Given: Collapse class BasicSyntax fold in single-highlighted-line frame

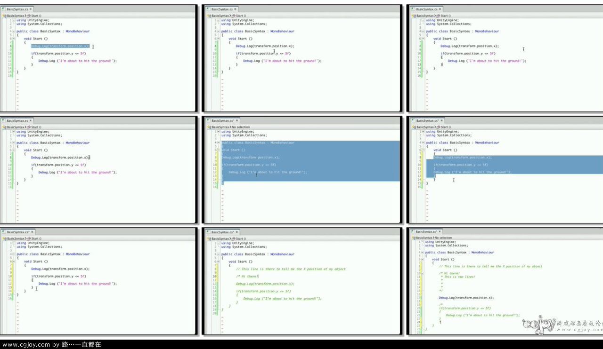Looking at the screenshot, I should 13,31.
